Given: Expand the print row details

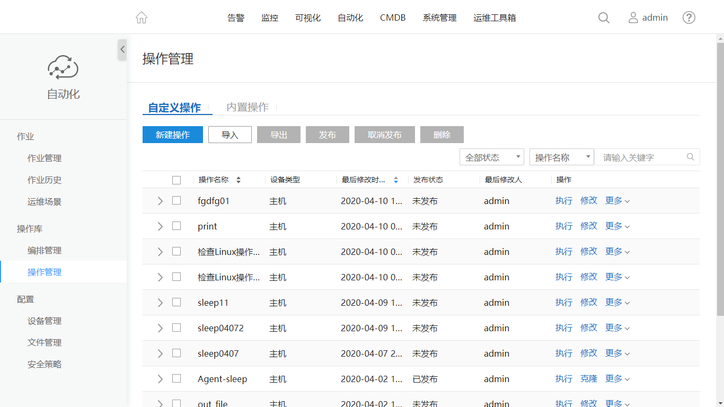Looking at the screenshot, I should 160,226.
